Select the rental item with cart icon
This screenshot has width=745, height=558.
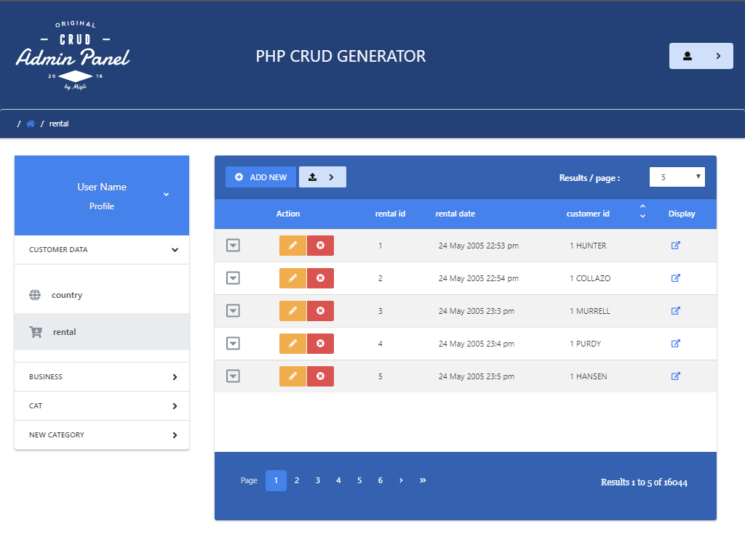tap(64, 331)
